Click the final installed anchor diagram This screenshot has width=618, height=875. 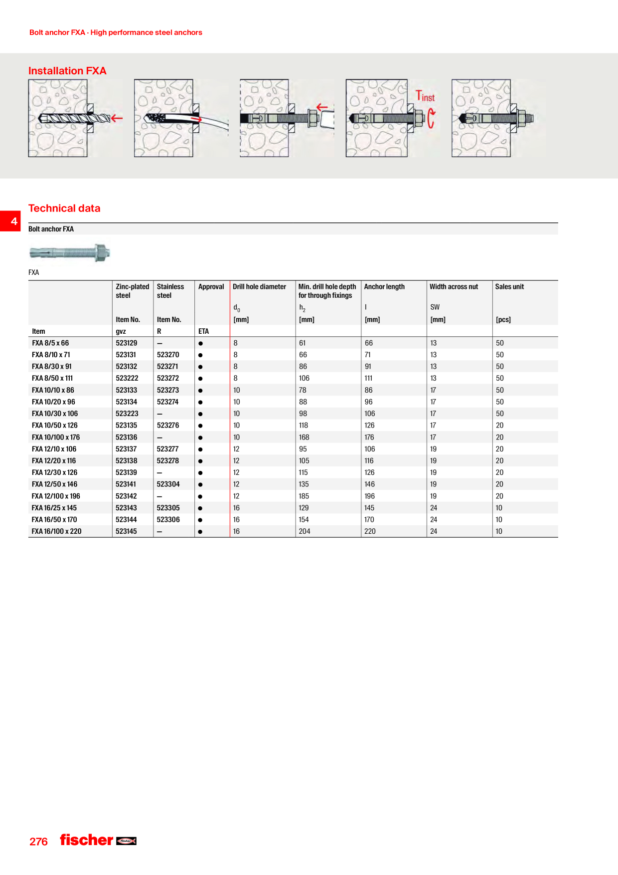[493, 118]
